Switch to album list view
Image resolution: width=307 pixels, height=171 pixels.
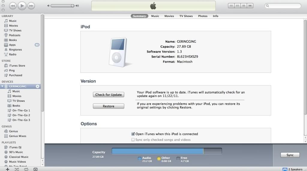point(237,6)
